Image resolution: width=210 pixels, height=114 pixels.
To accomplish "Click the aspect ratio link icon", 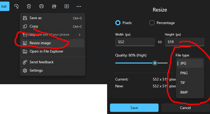I will [160, 42].
